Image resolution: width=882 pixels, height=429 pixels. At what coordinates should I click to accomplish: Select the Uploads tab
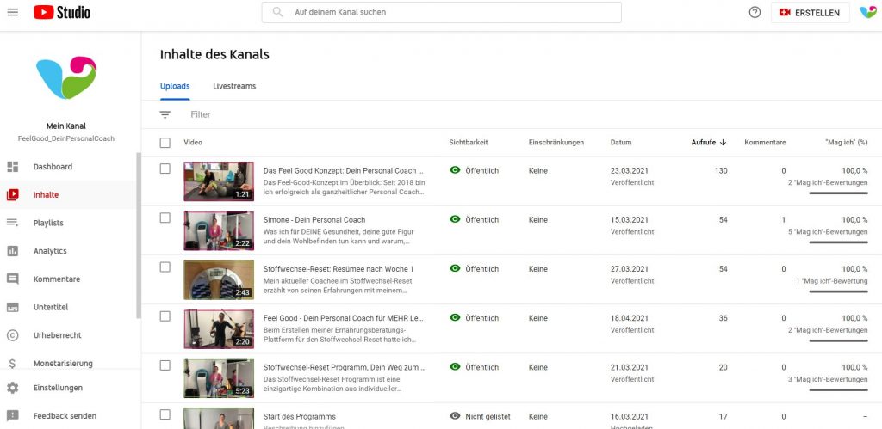175,87
